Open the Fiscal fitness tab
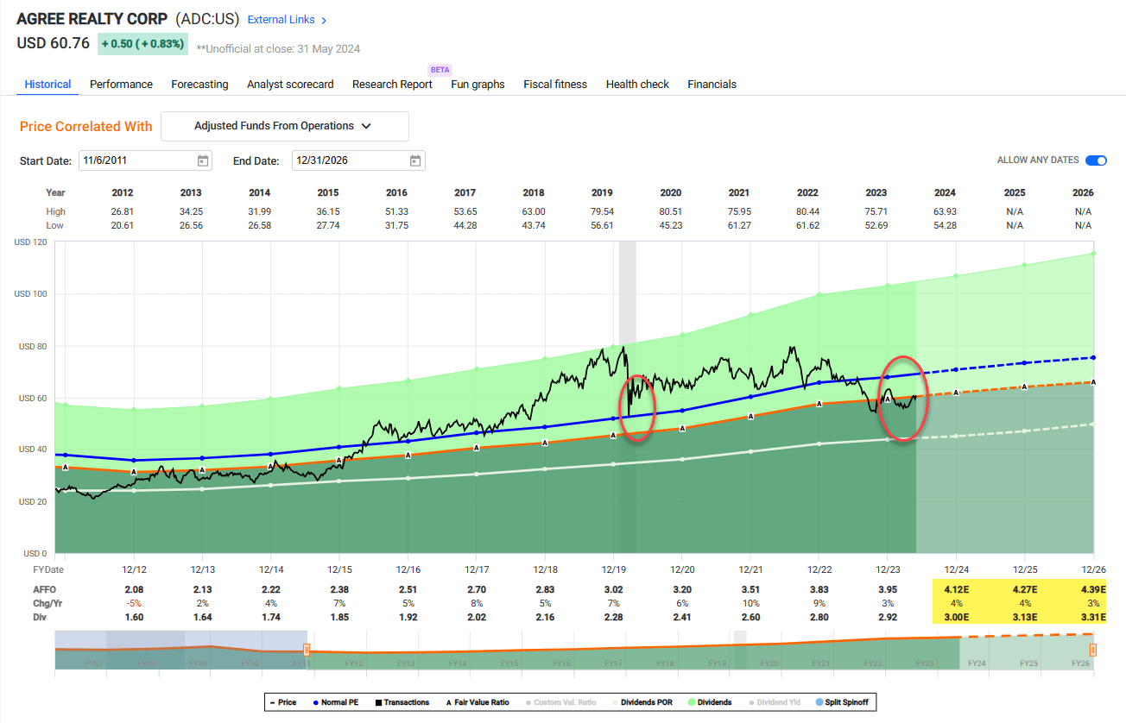Viewport: 1126px width, 723px height. [555, 84]
